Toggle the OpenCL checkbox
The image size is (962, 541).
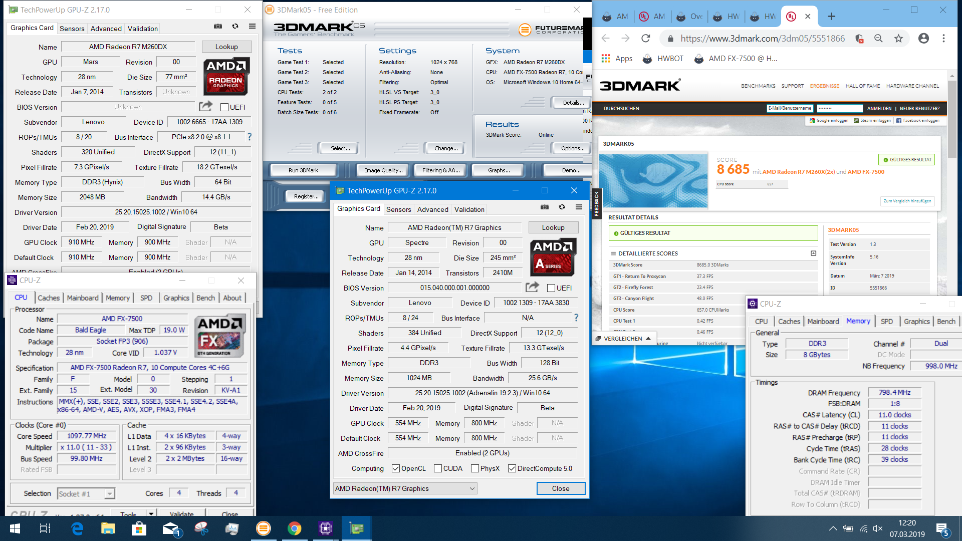(396, 468)
